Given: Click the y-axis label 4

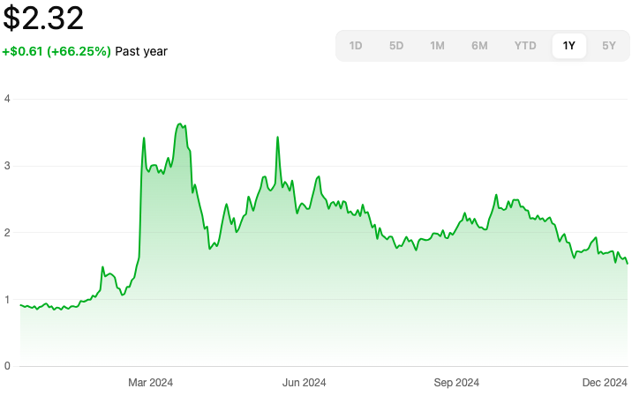Looking at the screenshot, I should (x=7, y=99).
